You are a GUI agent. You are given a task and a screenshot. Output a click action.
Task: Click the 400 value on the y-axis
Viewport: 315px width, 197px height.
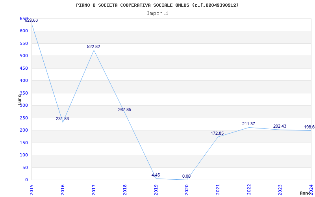coord(24,80)
